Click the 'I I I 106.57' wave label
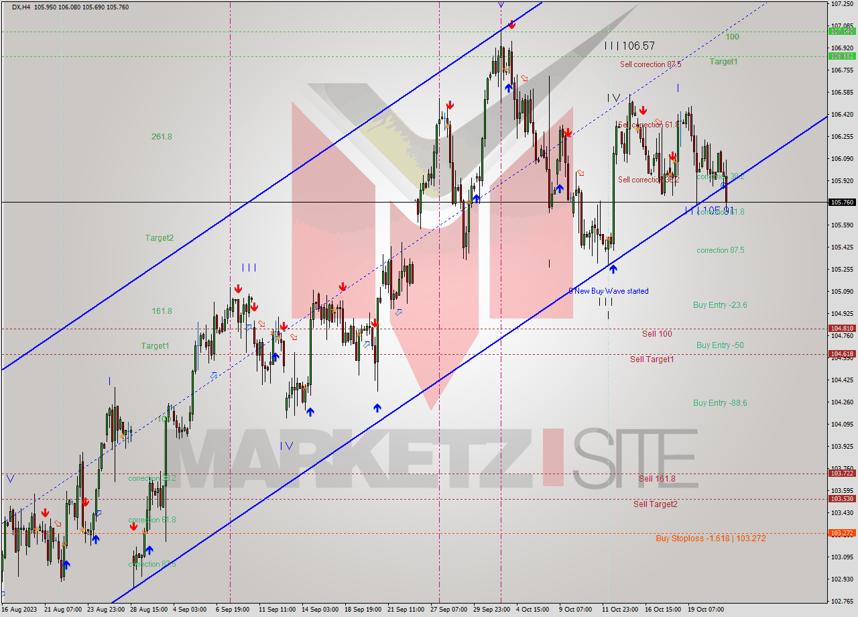The width and height of the screenshot is (858, 617). point(629,46)
